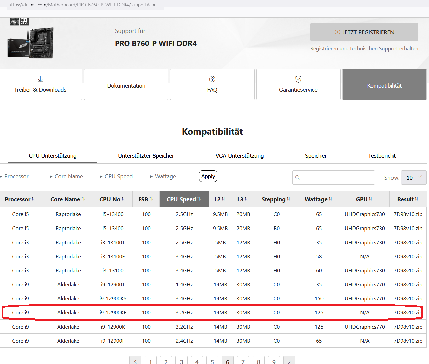The image size is (429, 364).
Task: Expand the Wattage filter
Action: [163, 176]
